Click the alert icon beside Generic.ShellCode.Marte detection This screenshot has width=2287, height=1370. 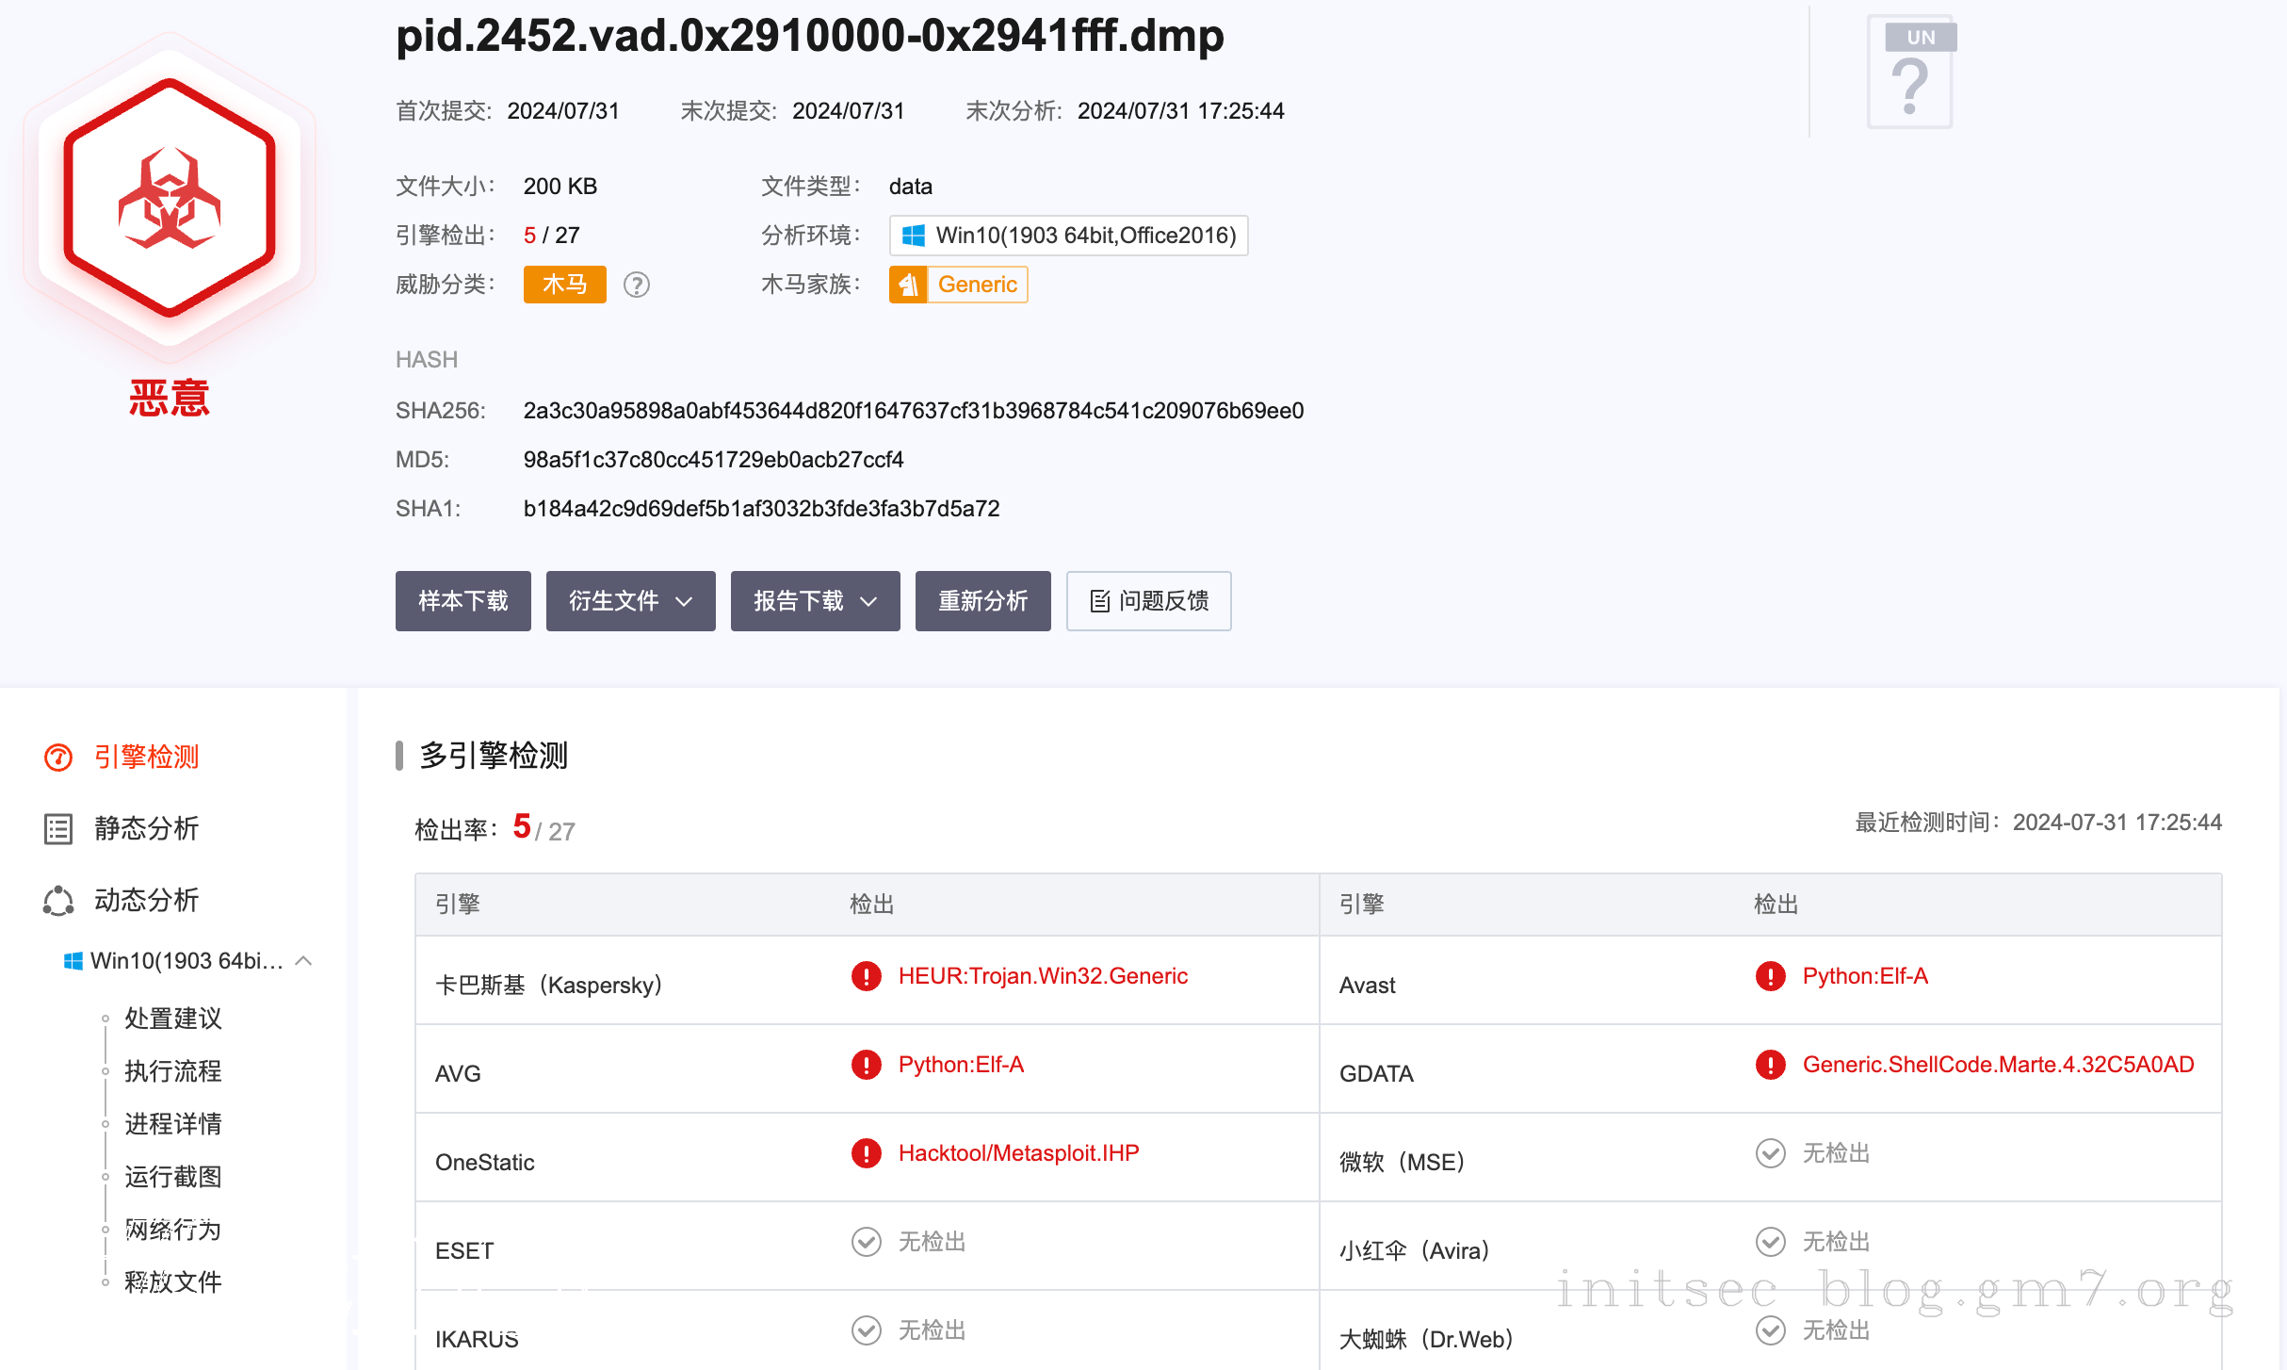1770,1065
